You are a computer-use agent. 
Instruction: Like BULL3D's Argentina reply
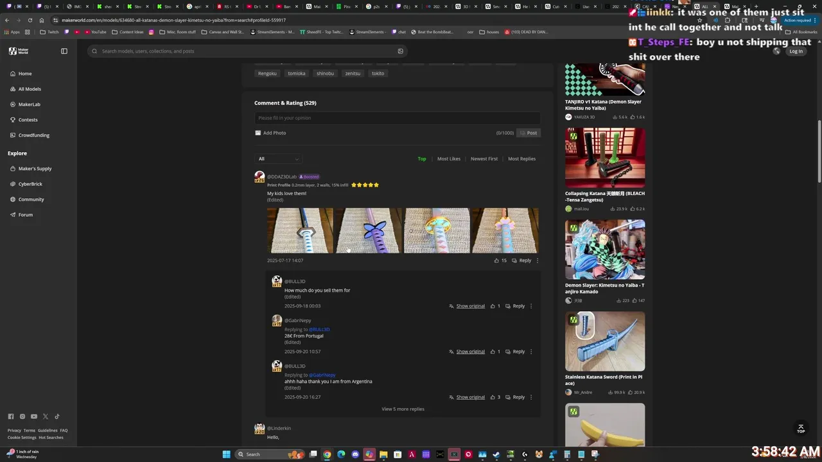pos(495,397)
